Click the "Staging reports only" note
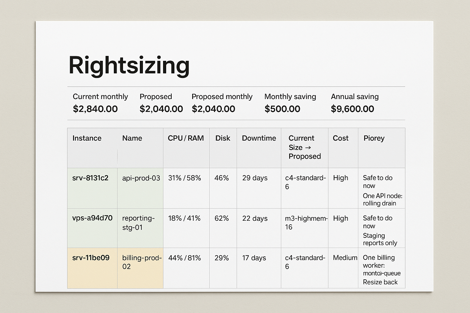 click(x=380, y=239)
